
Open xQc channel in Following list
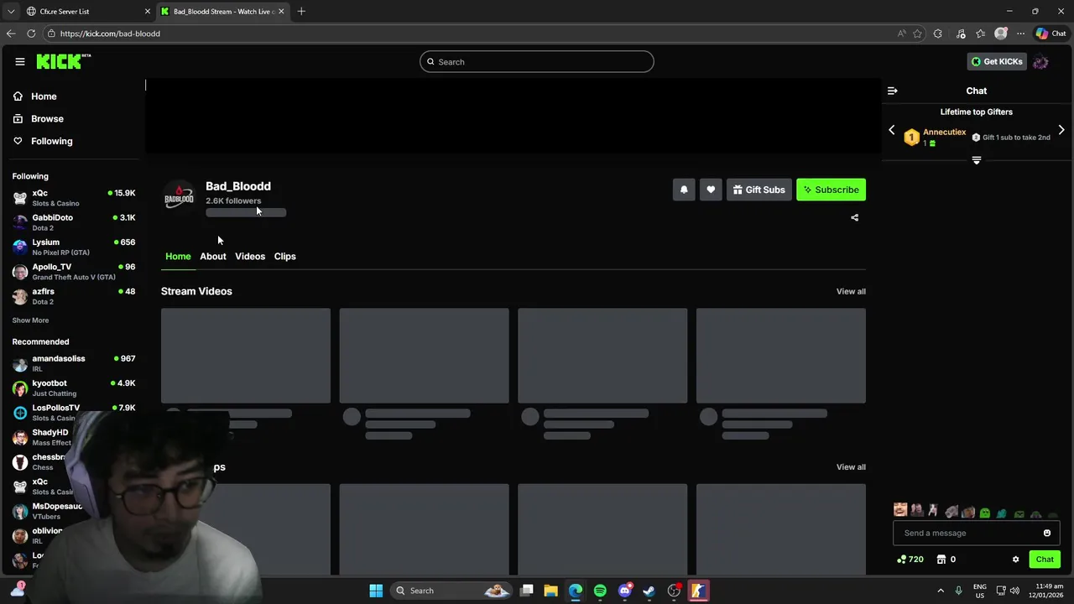click(74, 198)
